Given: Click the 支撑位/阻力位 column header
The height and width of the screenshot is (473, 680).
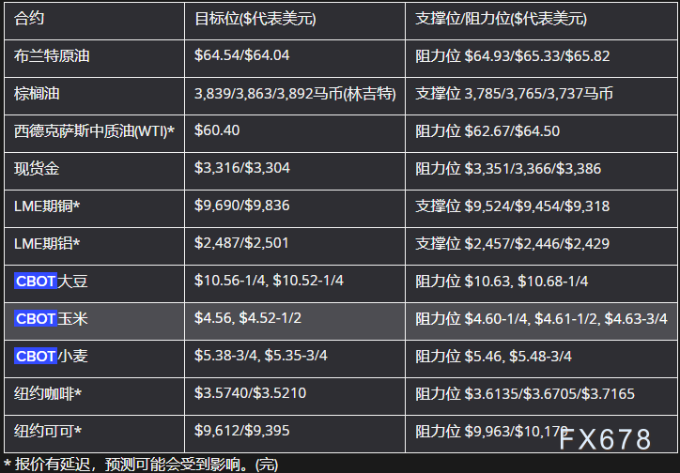Looking at the screenshot, I should (x=500, y=19).
